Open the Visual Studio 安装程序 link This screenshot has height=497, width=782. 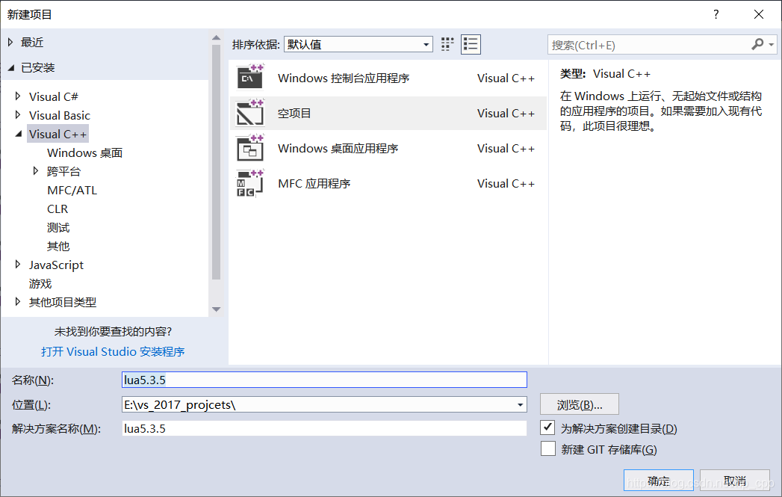click(x=113, y=351)
